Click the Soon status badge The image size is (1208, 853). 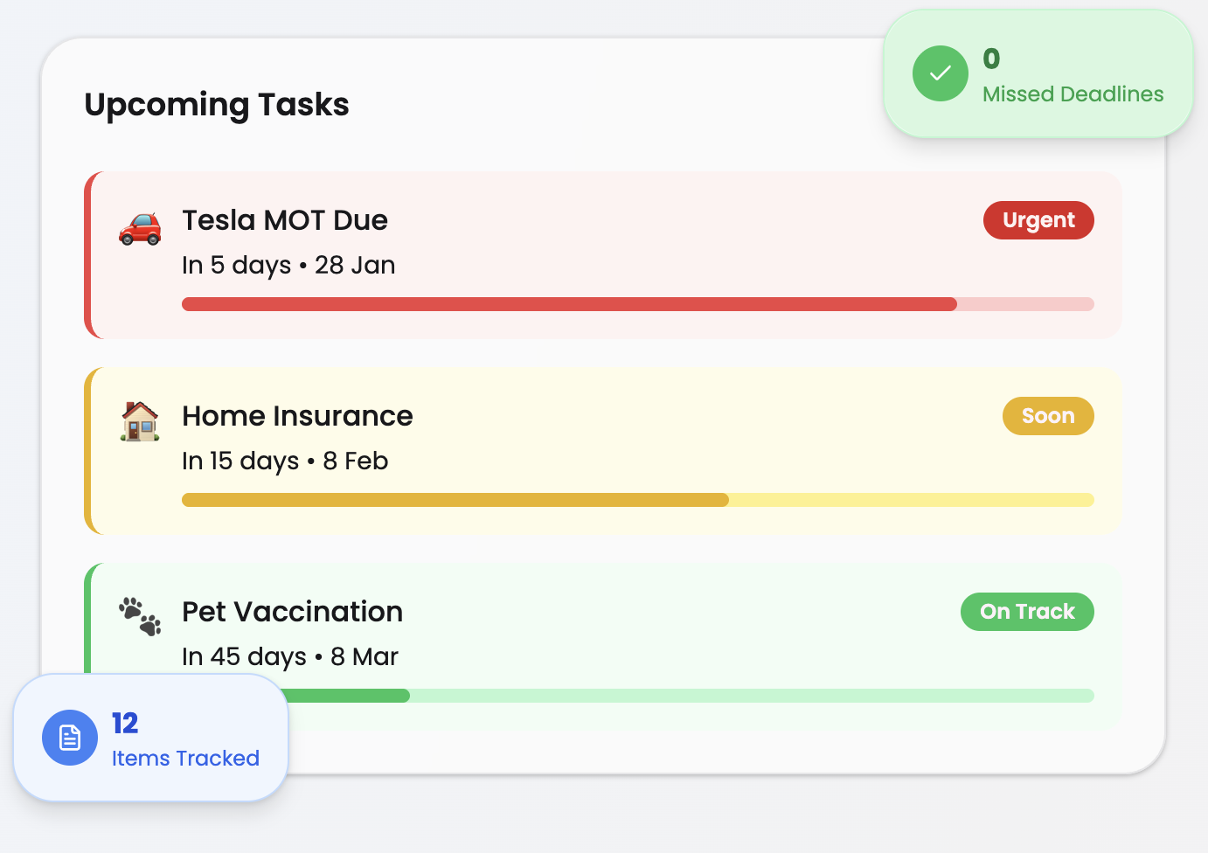(x=1048, y=416)
